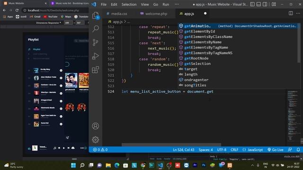Open Windows Start menu
The height and width of the screenshot is (170, 303).
[x=73, y=165]
